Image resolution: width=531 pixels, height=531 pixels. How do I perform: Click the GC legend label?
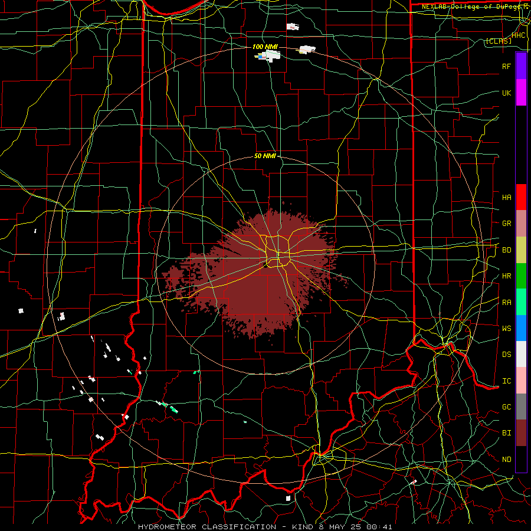coord(506,407)
